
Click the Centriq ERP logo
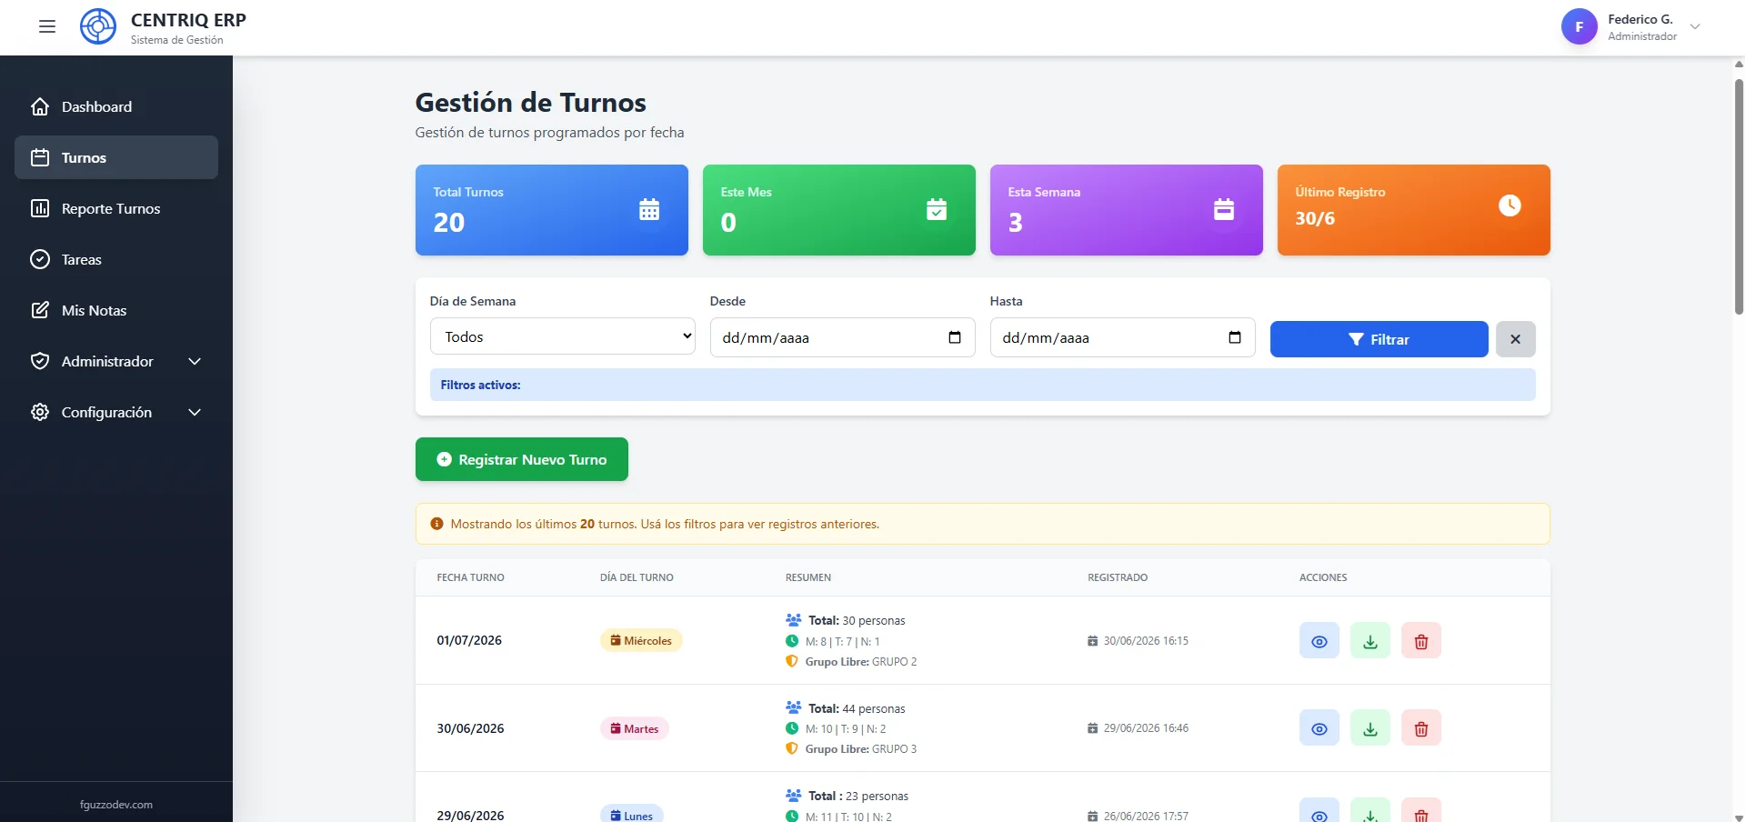pyautogui.click(x=98, y=26)
